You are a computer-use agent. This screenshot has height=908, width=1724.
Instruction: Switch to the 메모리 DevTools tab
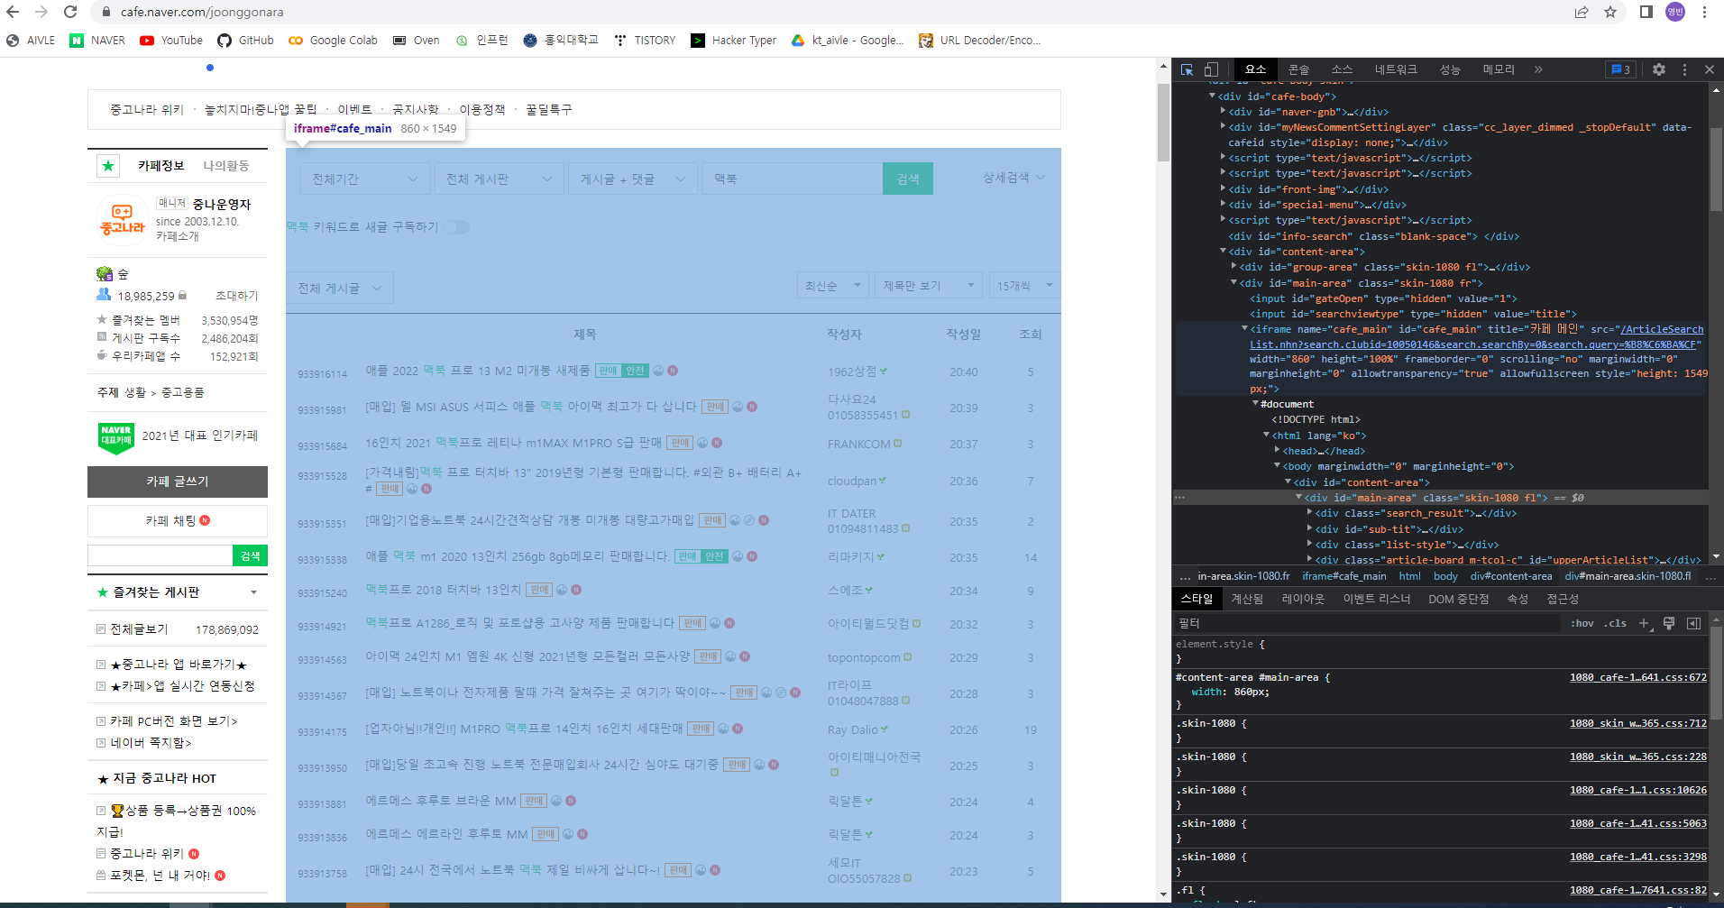pyautogui.click(x=1499, y=69)
